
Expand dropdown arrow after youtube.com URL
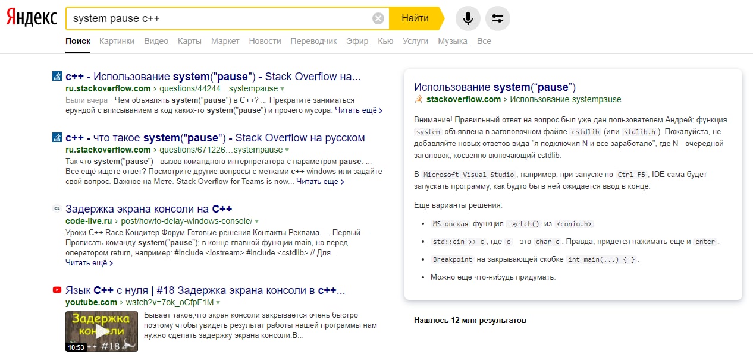coord(218,303)
